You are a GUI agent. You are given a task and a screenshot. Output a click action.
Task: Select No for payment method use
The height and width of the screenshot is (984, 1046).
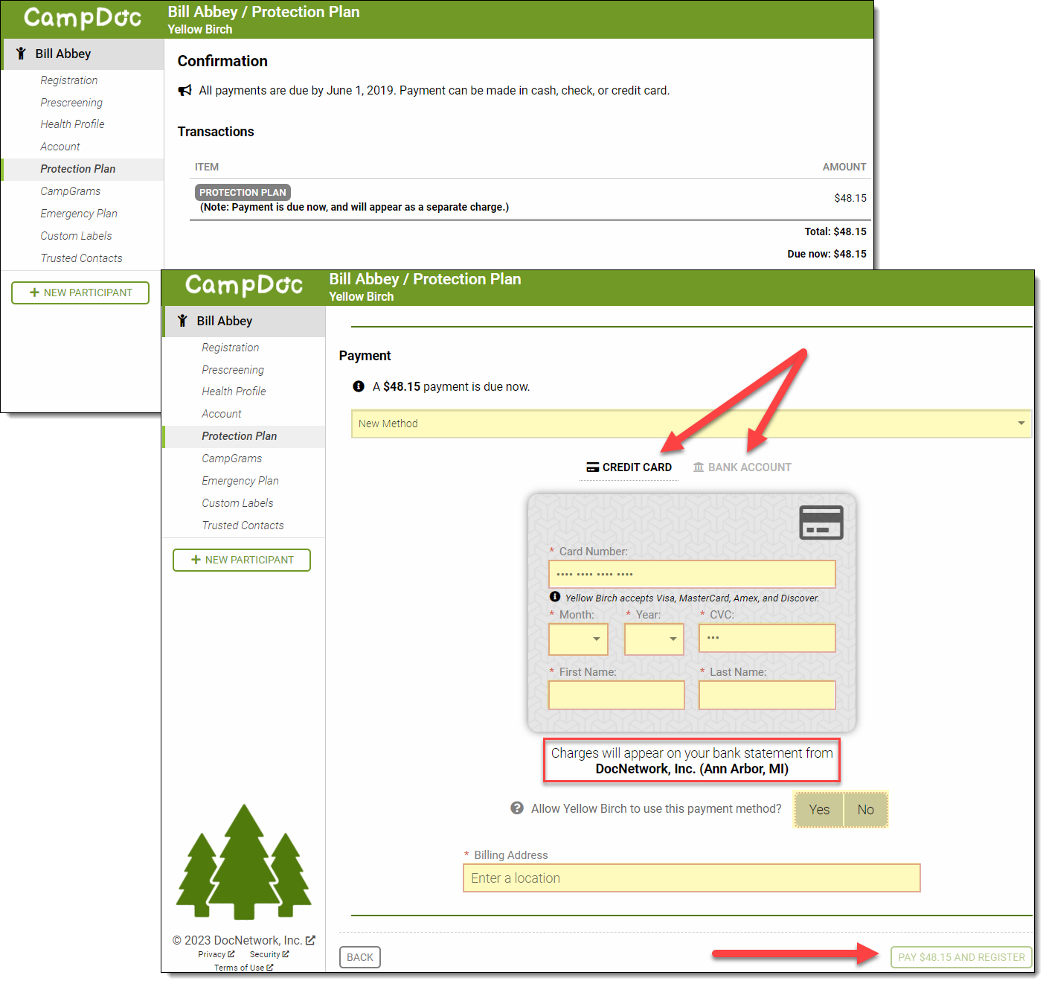click(x=865, y=810)
